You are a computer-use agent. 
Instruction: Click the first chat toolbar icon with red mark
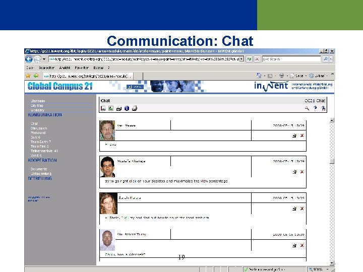pyautogui.click(x=103, y=108)
